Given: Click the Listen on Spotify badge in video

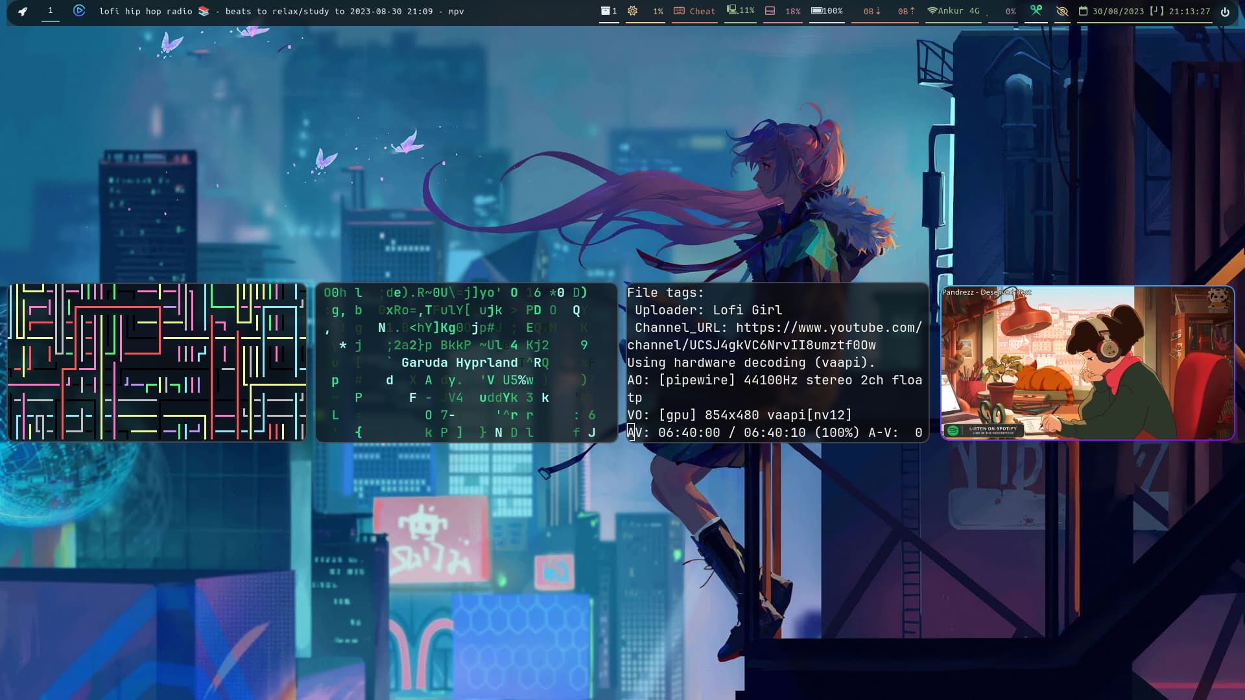Looking at the screenshot, I should [985, 430].
